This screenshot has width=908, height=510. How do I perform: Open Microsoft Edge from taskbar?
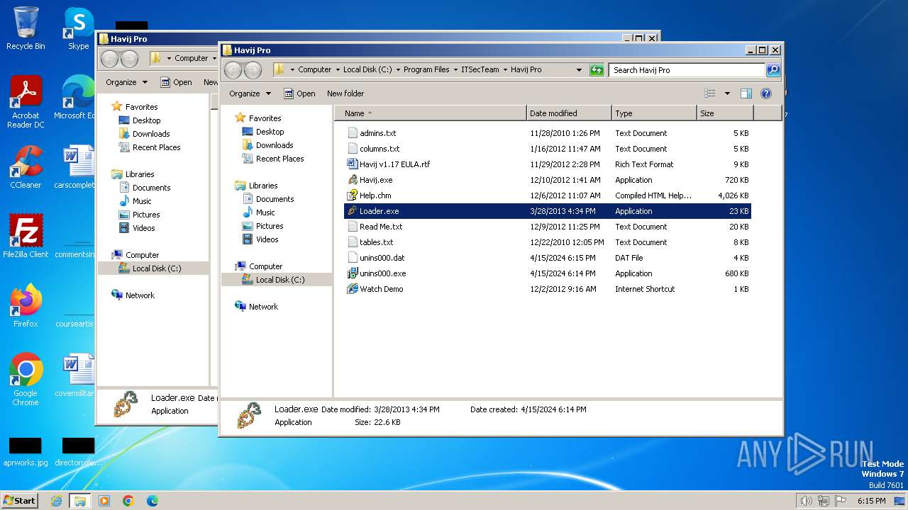pos(153,501)
